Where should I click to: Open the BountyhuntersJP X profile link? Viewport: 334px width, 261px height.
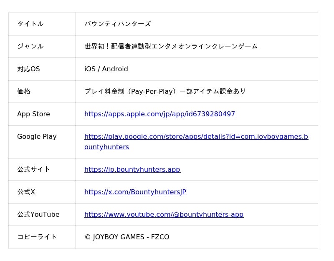click(x=135, y=192)
